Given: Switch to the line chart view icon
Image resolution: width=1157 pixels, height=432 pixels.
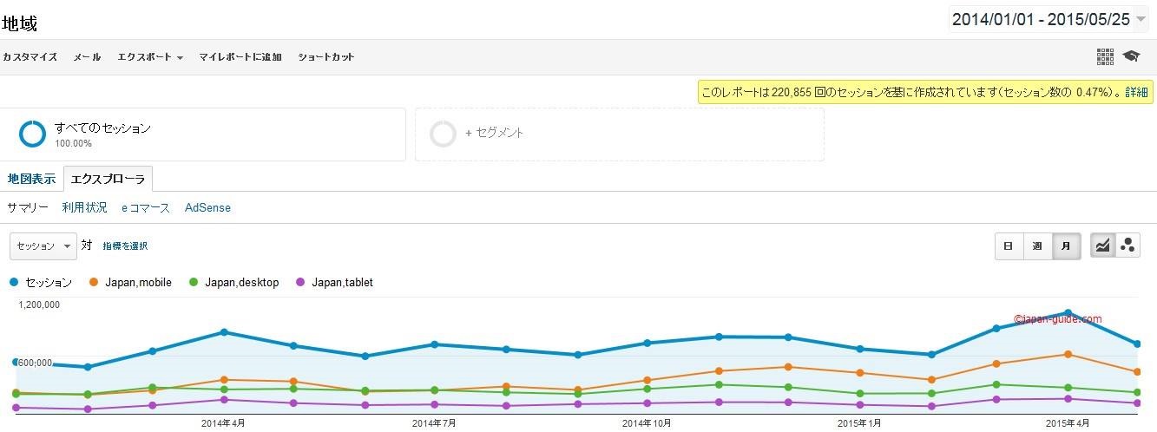Looking at the screenshot, I should [x=1102, y=245].
